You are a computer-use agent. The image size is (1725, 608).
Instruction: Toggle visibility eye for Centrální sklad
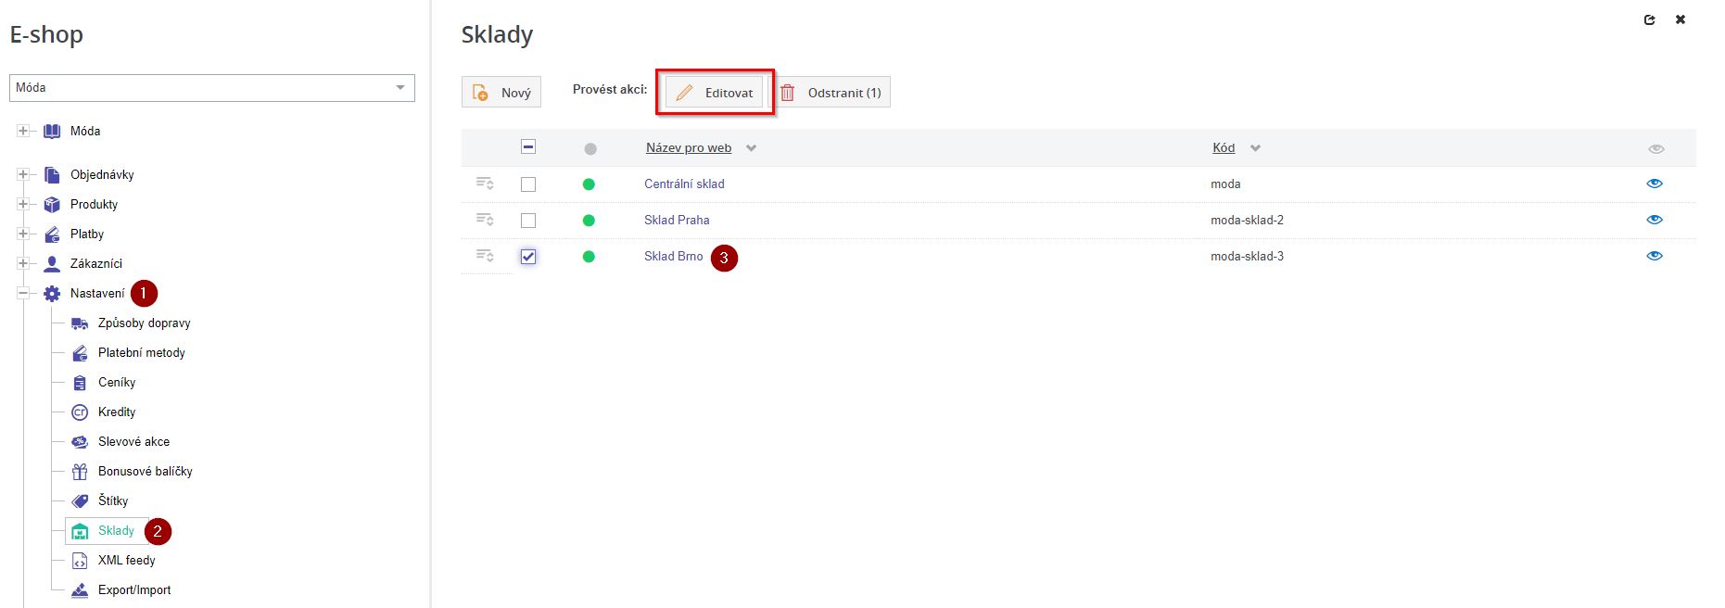click(x=1655, y=184)
